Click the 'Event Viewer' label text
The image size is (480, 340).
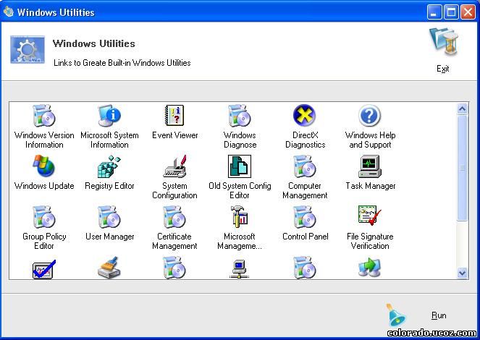[174, 135]
